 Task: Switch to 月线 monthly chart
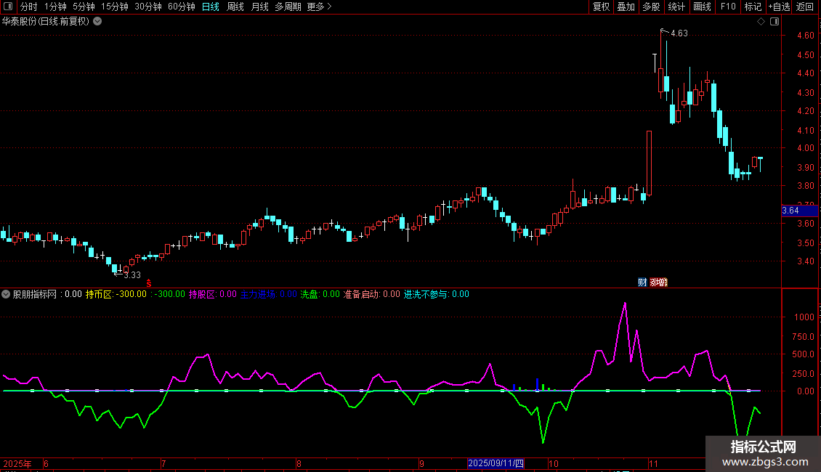tap(259, 7)
